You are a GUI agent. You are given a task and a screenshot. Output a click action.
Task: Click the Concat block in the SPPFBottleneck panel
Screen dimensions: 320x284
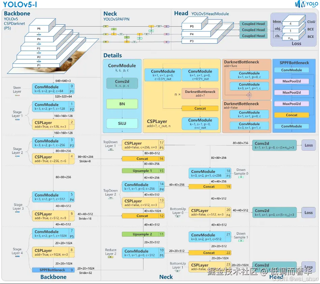tap(291, 115)
